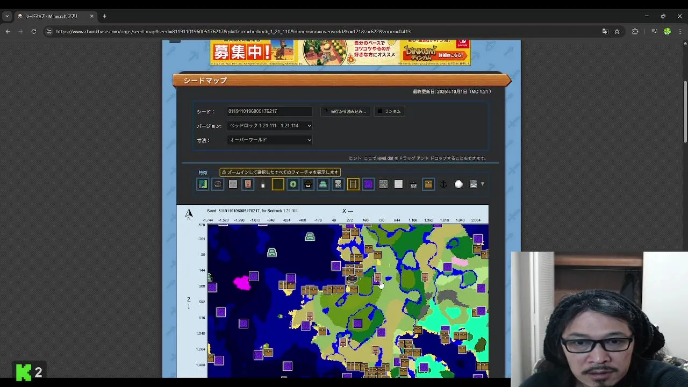688x387 pixels.
Task: Toggle the plain white block feature icon
Action: tap(398, 184)
